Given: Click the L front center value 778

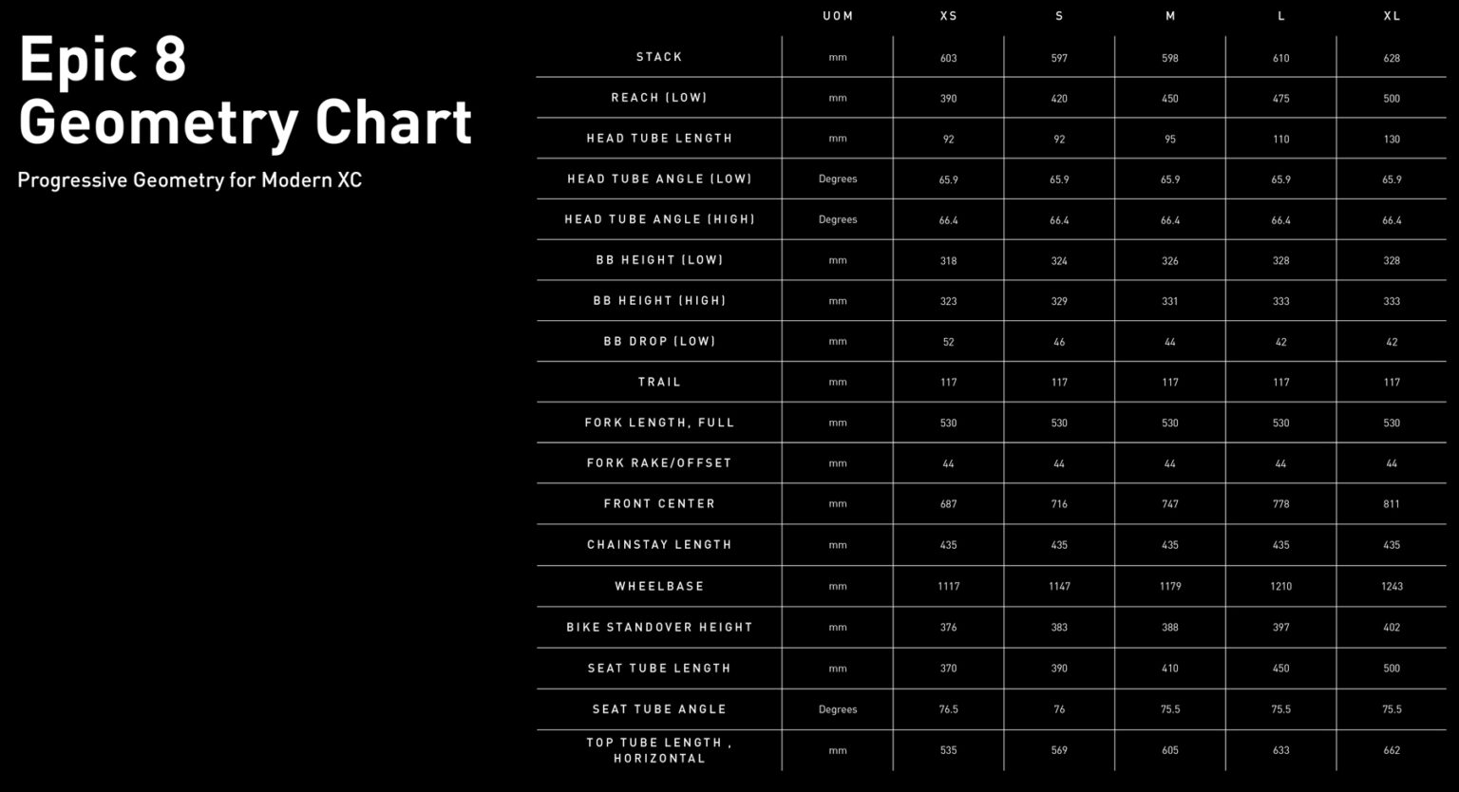Looking at the screenshot, I should [1280, 504].
